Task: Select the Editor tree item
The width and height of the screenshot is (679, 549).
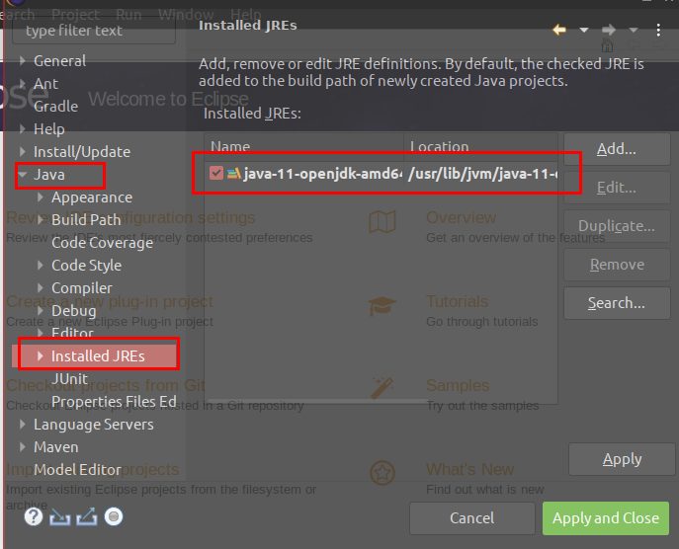Action: pos(72,333)
